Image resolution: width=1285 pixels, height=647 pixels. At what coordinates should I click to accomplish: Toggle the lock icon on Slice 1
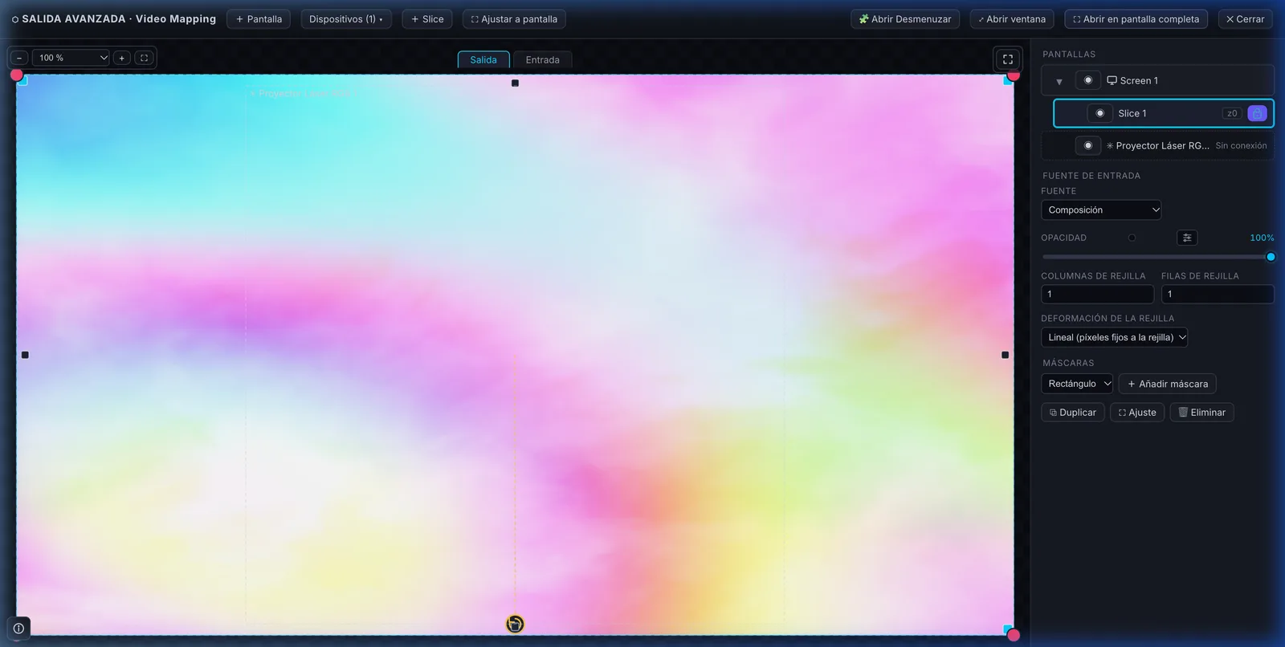point(1257,113)
